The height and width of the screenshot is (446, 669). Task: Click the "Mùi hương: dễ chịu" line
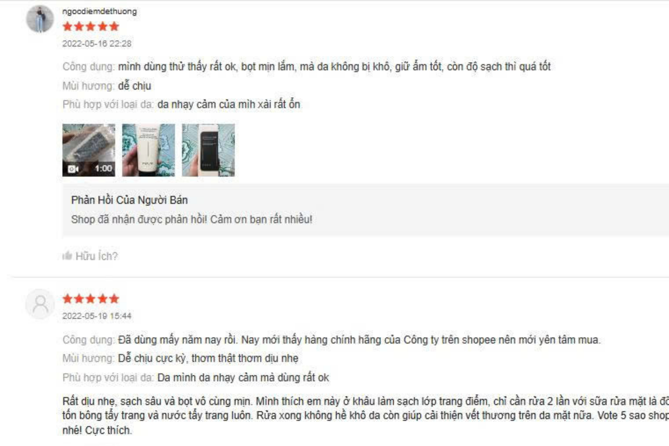point(107,86)
